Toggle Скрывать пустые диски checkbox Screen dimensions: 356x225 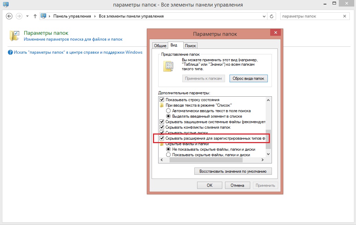coord(162,132)
